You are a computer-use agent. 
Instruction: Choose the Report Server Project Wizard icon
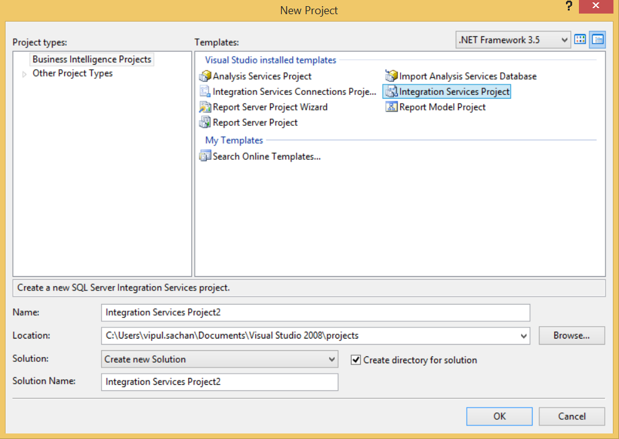[x=205, y=106]
